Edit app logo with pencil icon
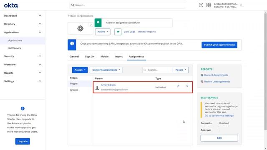This screenshot has width=267, height=150. point(91,25)
